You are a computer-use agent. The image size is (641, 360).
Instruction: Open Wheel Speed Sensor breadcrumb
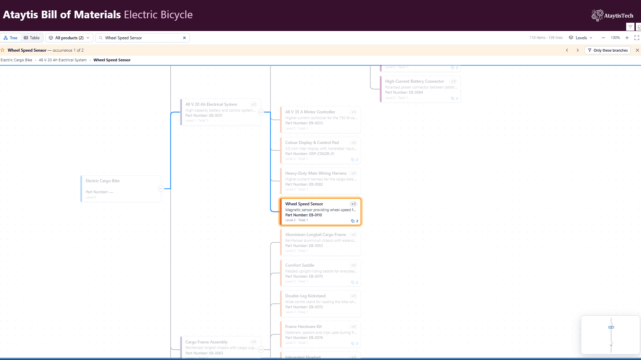point(112,60)
